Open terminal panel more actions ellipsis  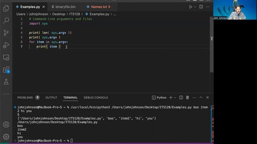point(194,98)
